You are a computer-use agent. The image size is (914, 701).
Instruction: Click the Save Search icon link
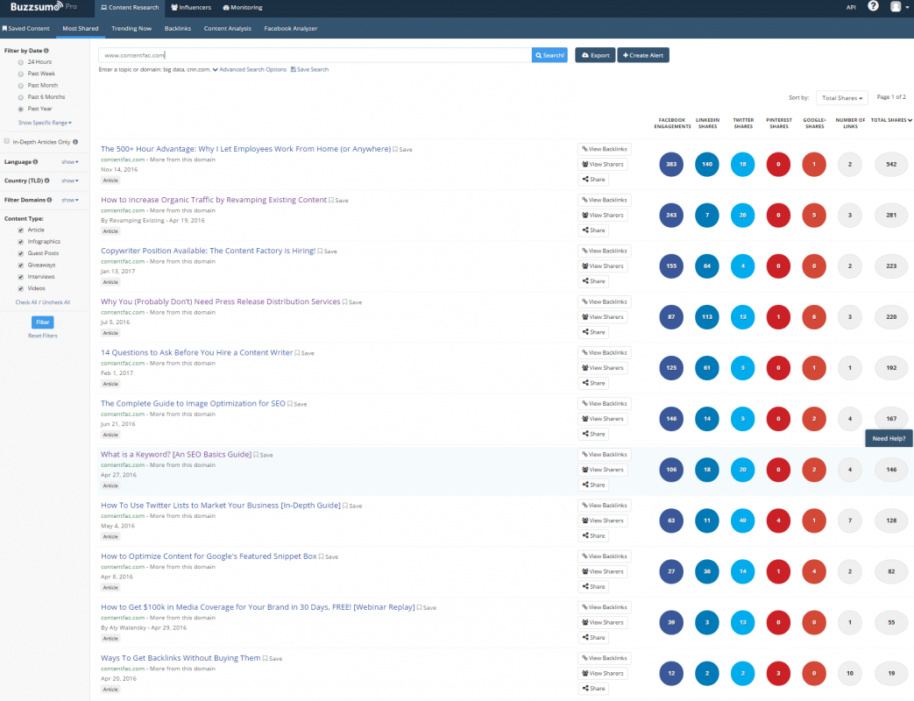pyautogui.click(x=309, y=69)
